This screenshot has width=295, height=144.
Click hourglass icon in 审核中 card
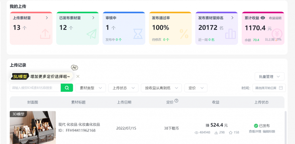tap(138, 34)
